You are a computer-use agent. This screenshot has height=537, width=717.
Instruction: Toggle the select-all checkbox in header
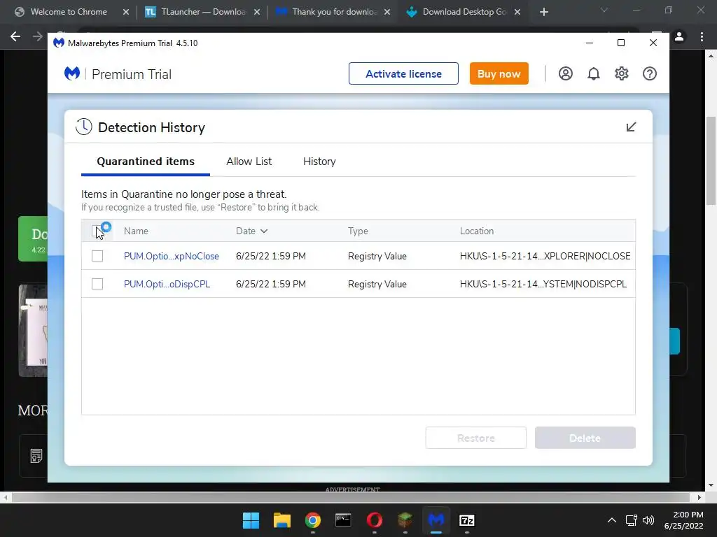[x=97, y=231]
